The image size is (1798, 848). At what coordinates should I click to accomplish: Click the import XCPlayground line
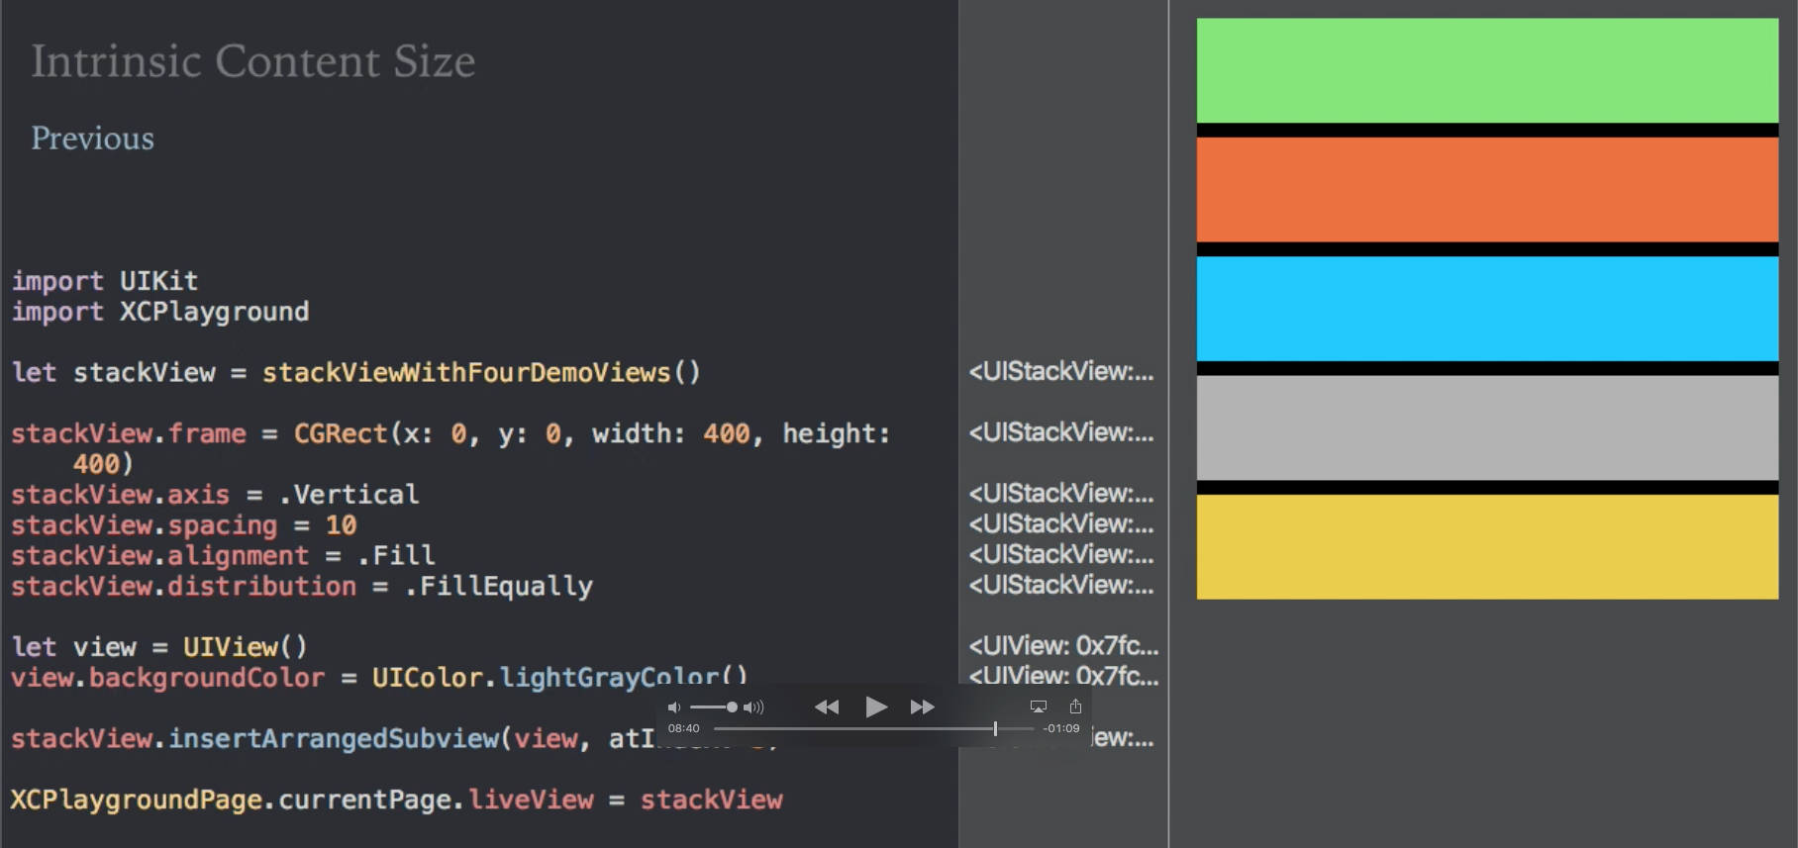(x=160, y=312)
